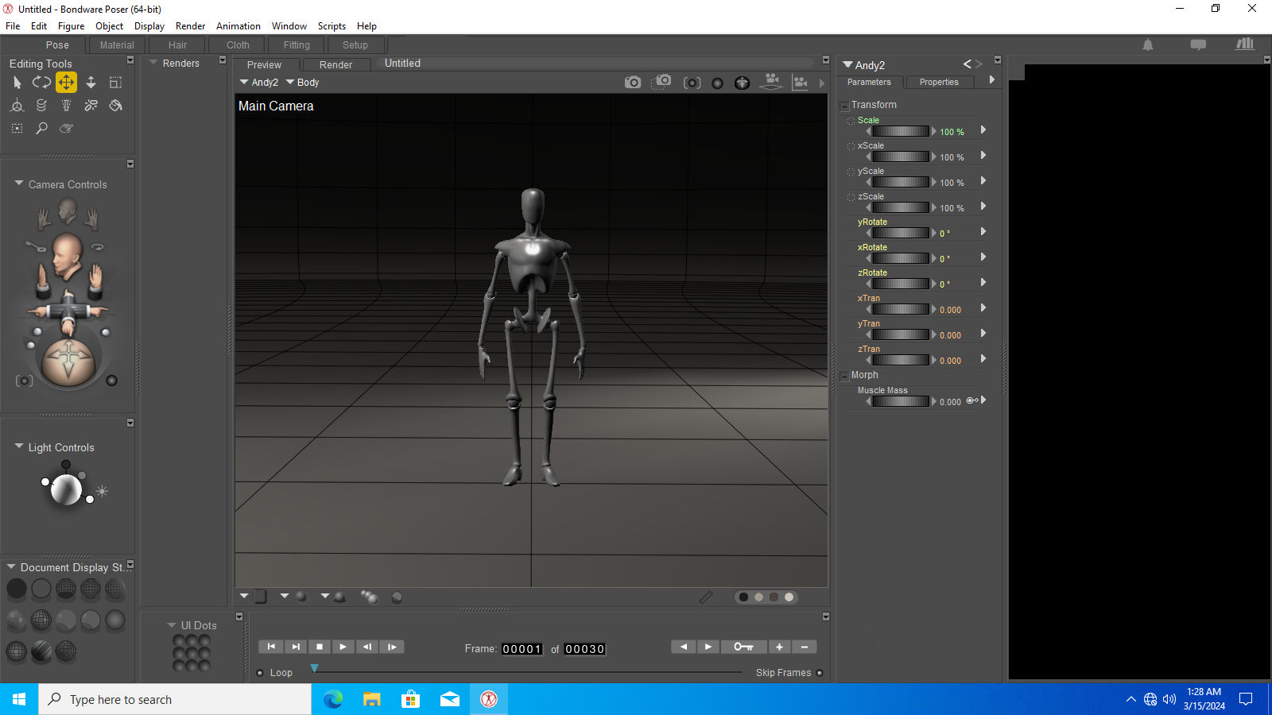Select the white background color dot
Image resolution: width=1272 pixels, height=715 pixels.
789,597
